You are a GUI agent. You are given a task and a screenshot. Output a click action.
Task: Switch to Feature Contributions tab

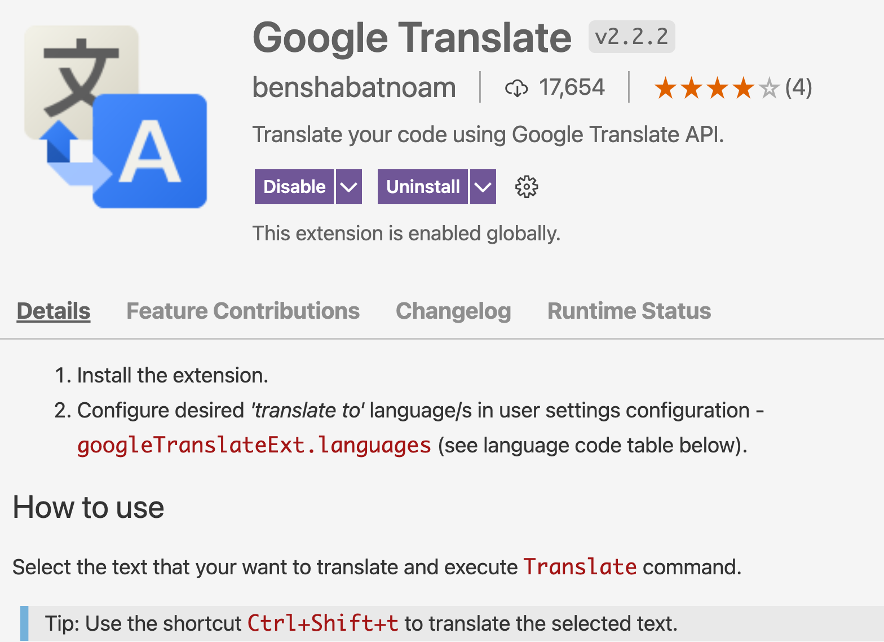pyautogui.click(x=243, y=311)
